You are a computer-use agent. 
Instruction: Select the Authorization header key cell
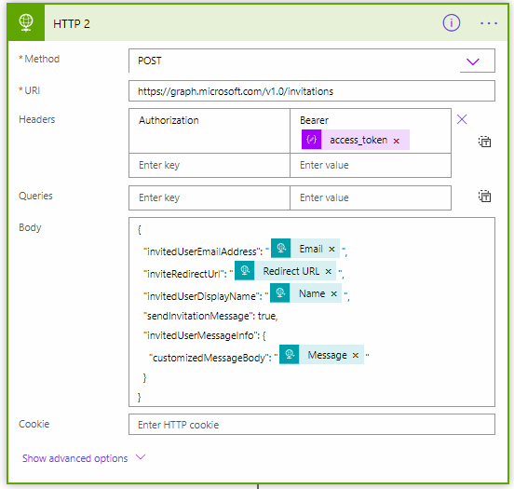click(210, 130)
